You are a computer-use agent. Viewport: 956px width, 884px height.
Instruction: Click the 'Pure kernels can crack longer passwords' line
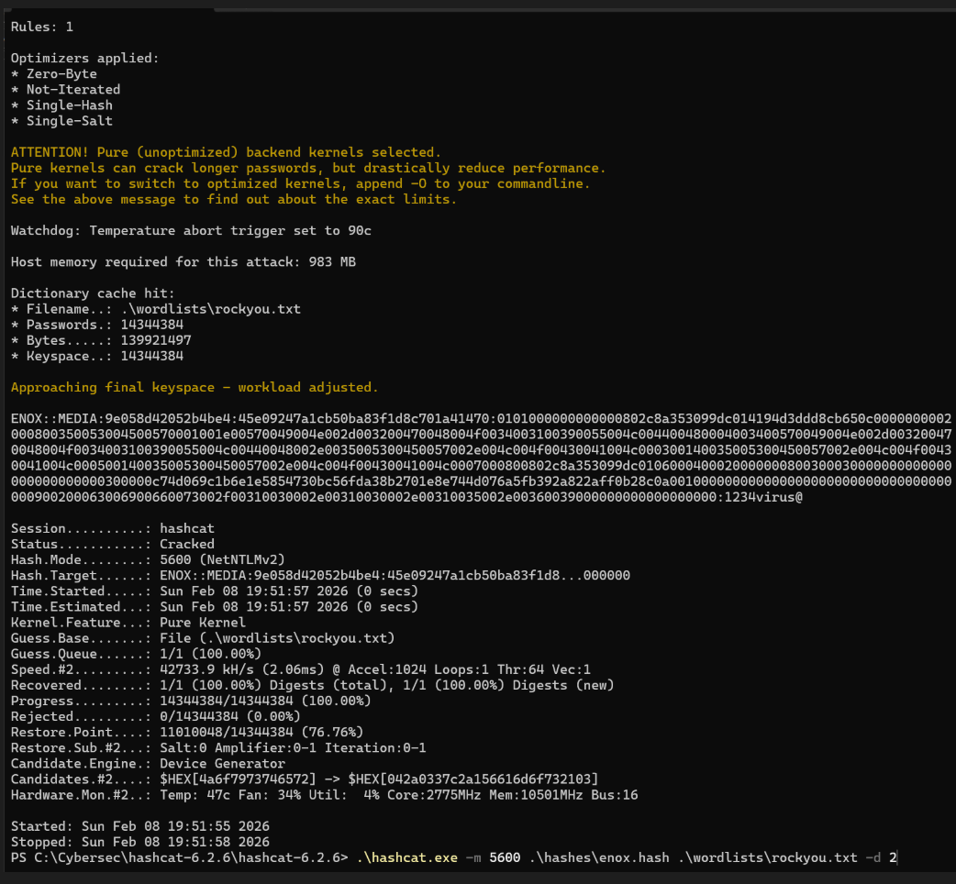pos(308,168)
